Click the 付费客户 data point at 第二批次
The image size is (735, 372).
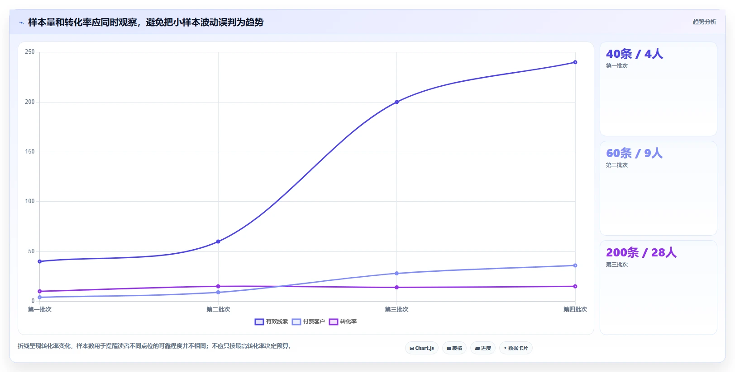(218, 292)
